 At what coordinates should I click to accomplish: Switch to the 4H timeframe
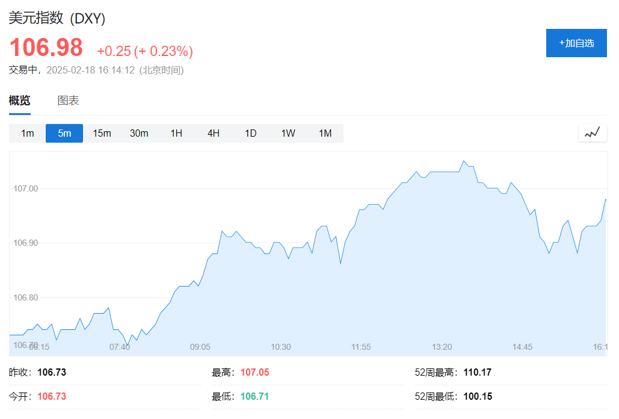click(x=213, y=133)
